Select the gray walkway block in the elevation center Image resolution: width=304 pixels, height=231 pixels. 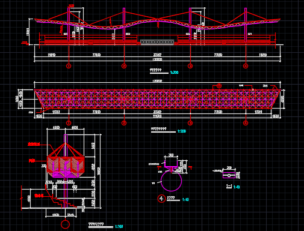pos(157,42)
